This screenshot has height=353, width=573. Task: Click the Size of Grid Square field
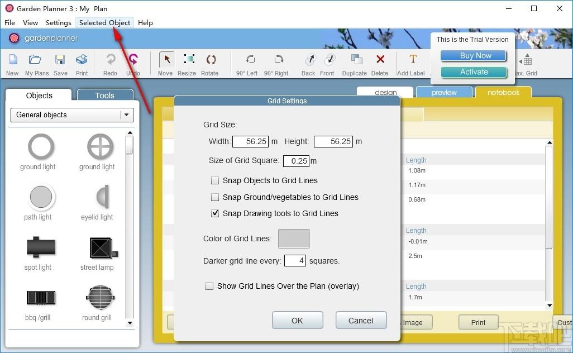[297, 161]
